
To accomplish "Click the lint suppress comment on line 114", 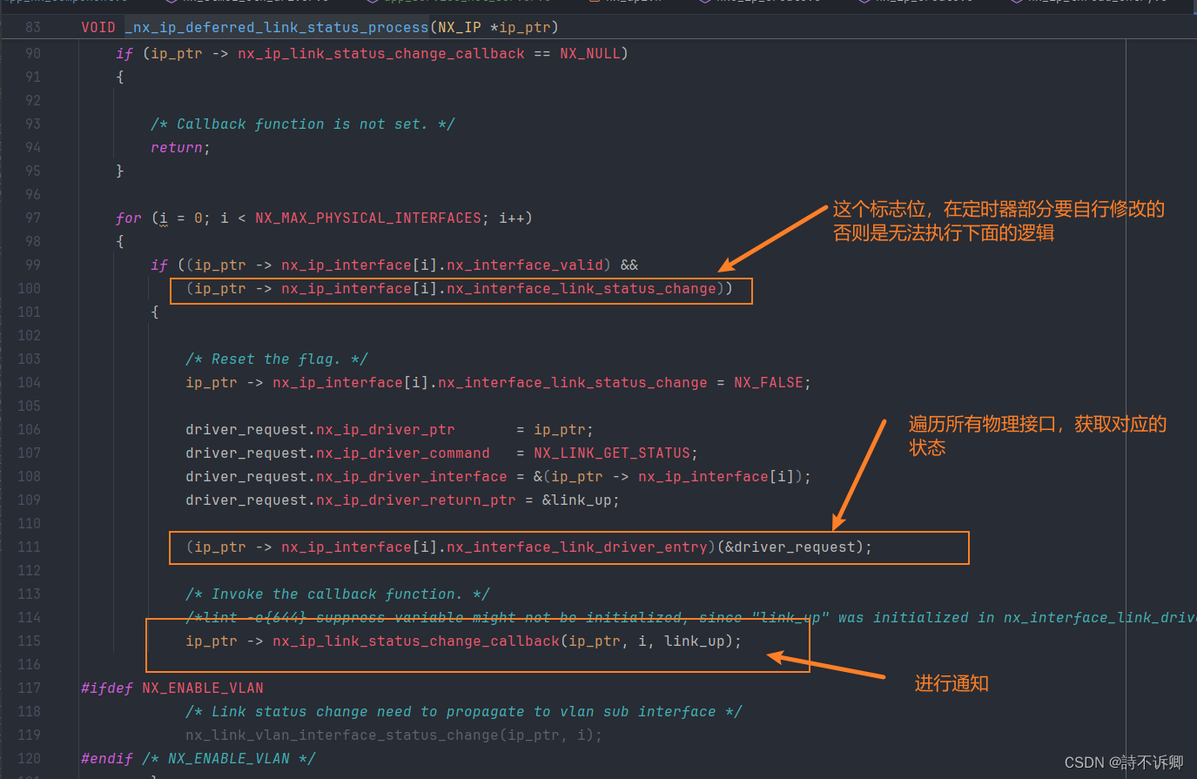I will click(691, 617).
